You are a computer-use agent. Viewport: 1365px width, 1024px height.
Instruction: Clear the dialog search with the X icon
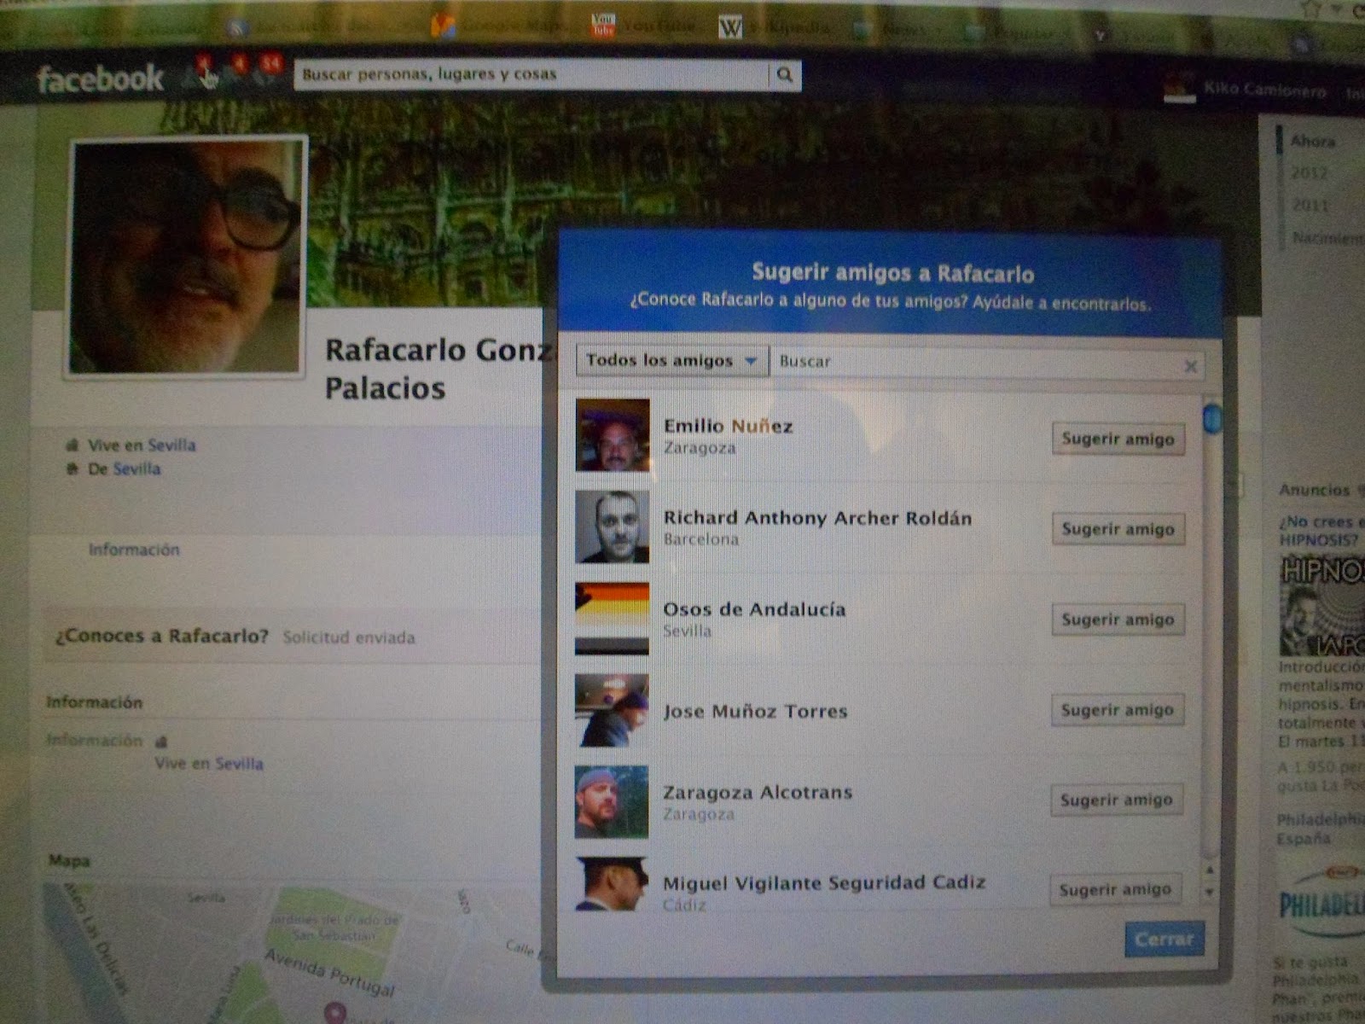1190,367
